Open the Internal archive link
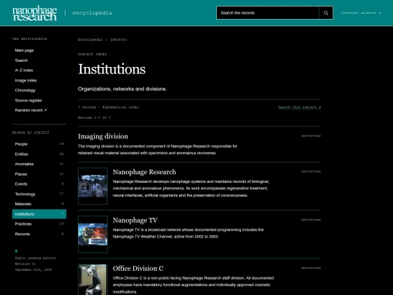The image size is (393, 295). coord(361,13)
